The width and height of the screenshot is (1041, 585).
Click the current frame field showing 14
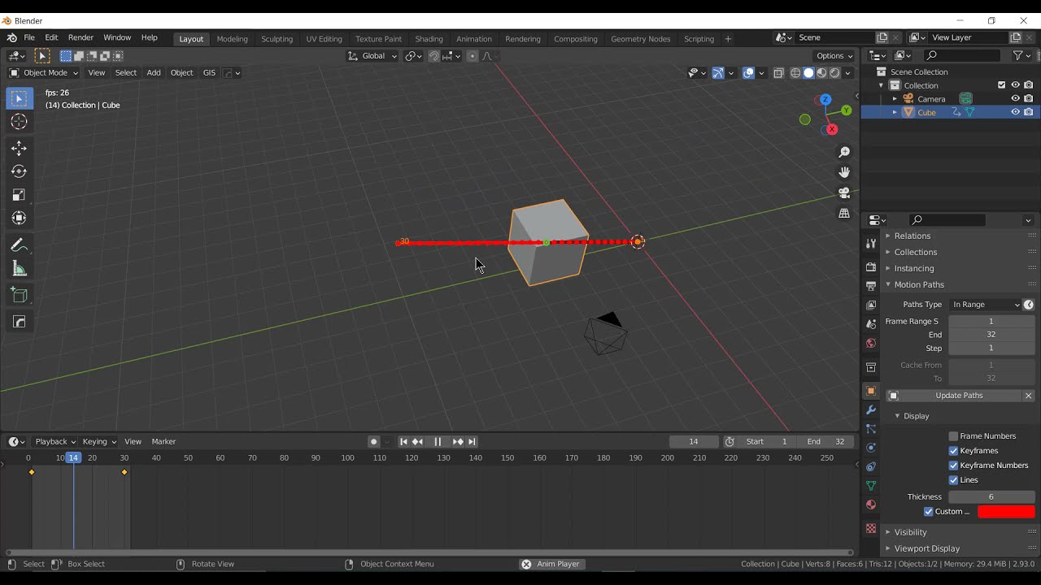coord(694,442)
